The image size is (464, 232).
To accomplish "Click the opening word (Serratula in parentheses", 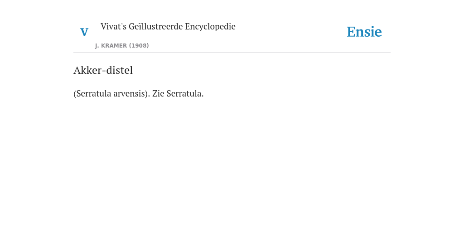I will tap(92, 93).
